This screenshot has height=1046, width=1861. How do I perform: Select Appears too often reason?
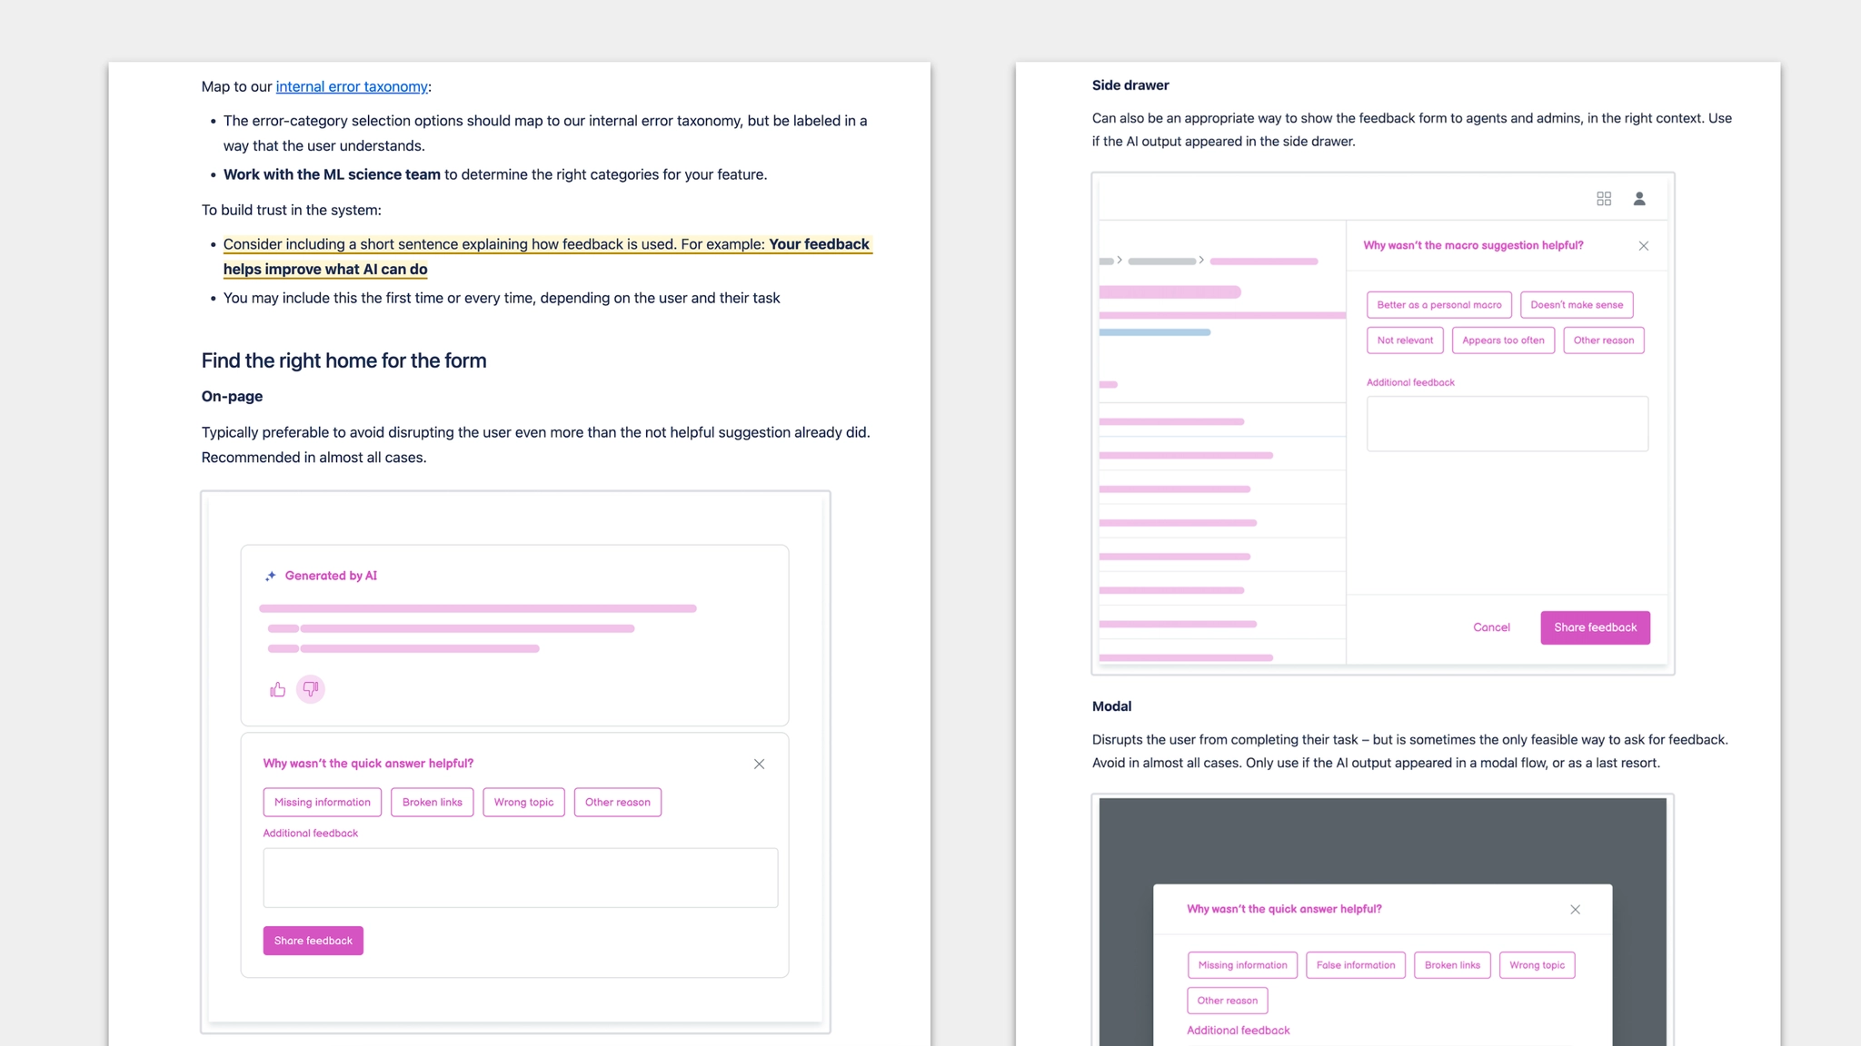tap(1503, 340)
